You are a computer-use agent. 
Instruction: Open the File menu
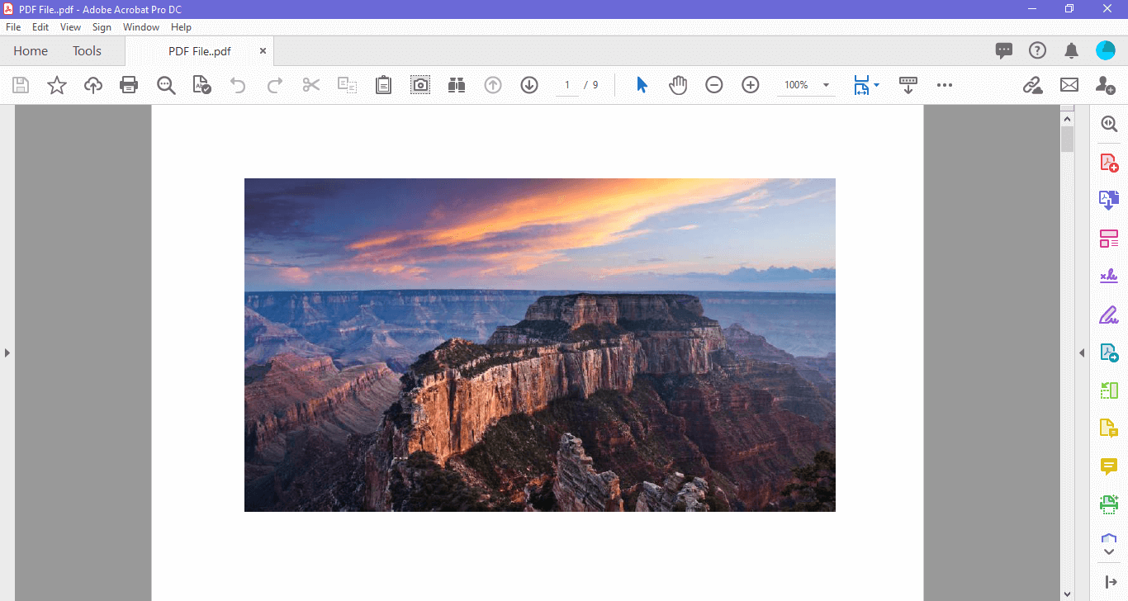13,27
